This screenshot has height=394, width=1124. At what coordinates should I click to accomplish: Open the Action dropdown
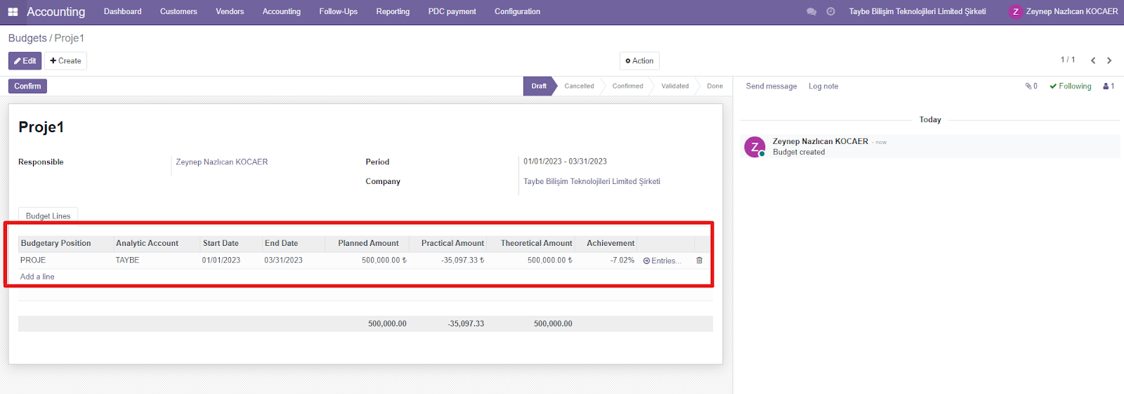point(639,61)
